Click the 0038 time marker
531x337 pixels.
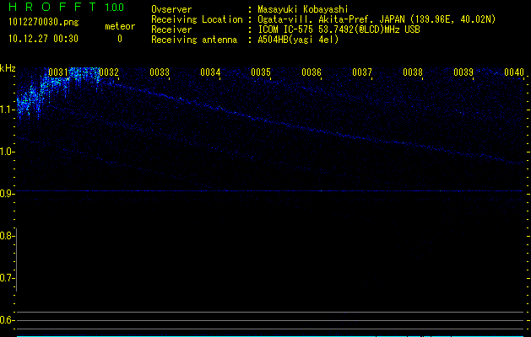pos(413,72)
